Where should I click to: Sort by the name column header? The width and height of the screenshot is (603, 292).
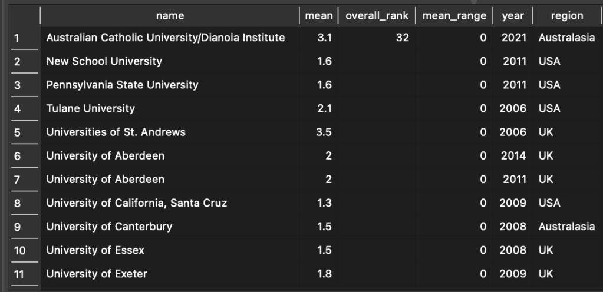(170, 16)
